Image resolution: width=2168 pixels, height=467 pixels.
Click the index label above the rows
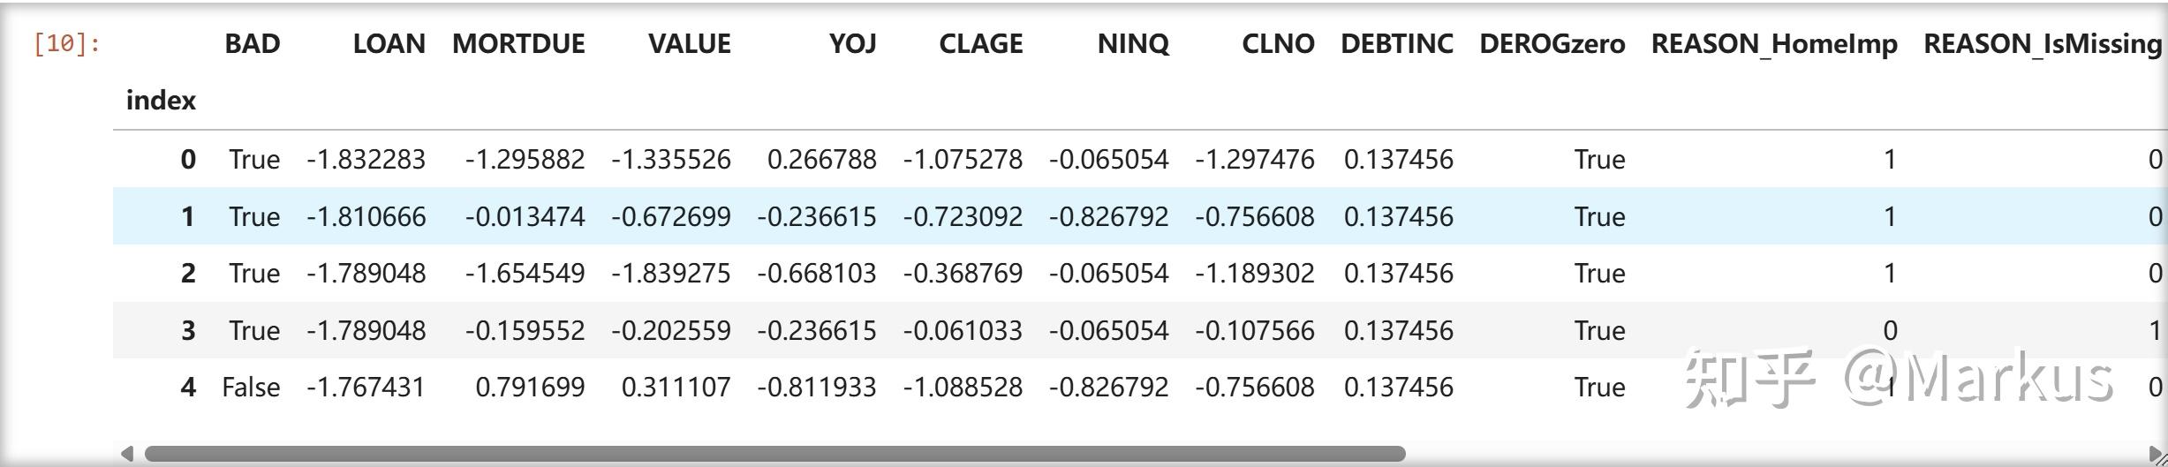point(161,101)
